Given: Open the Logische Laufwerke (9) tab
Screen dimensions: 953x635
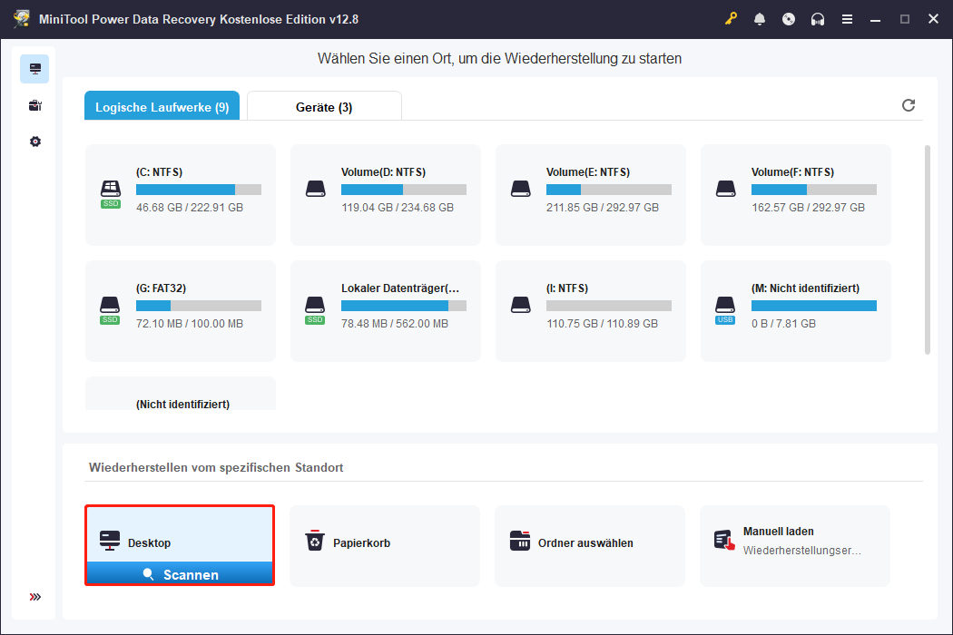Looking at the screenshot, I should pos(162,105).
